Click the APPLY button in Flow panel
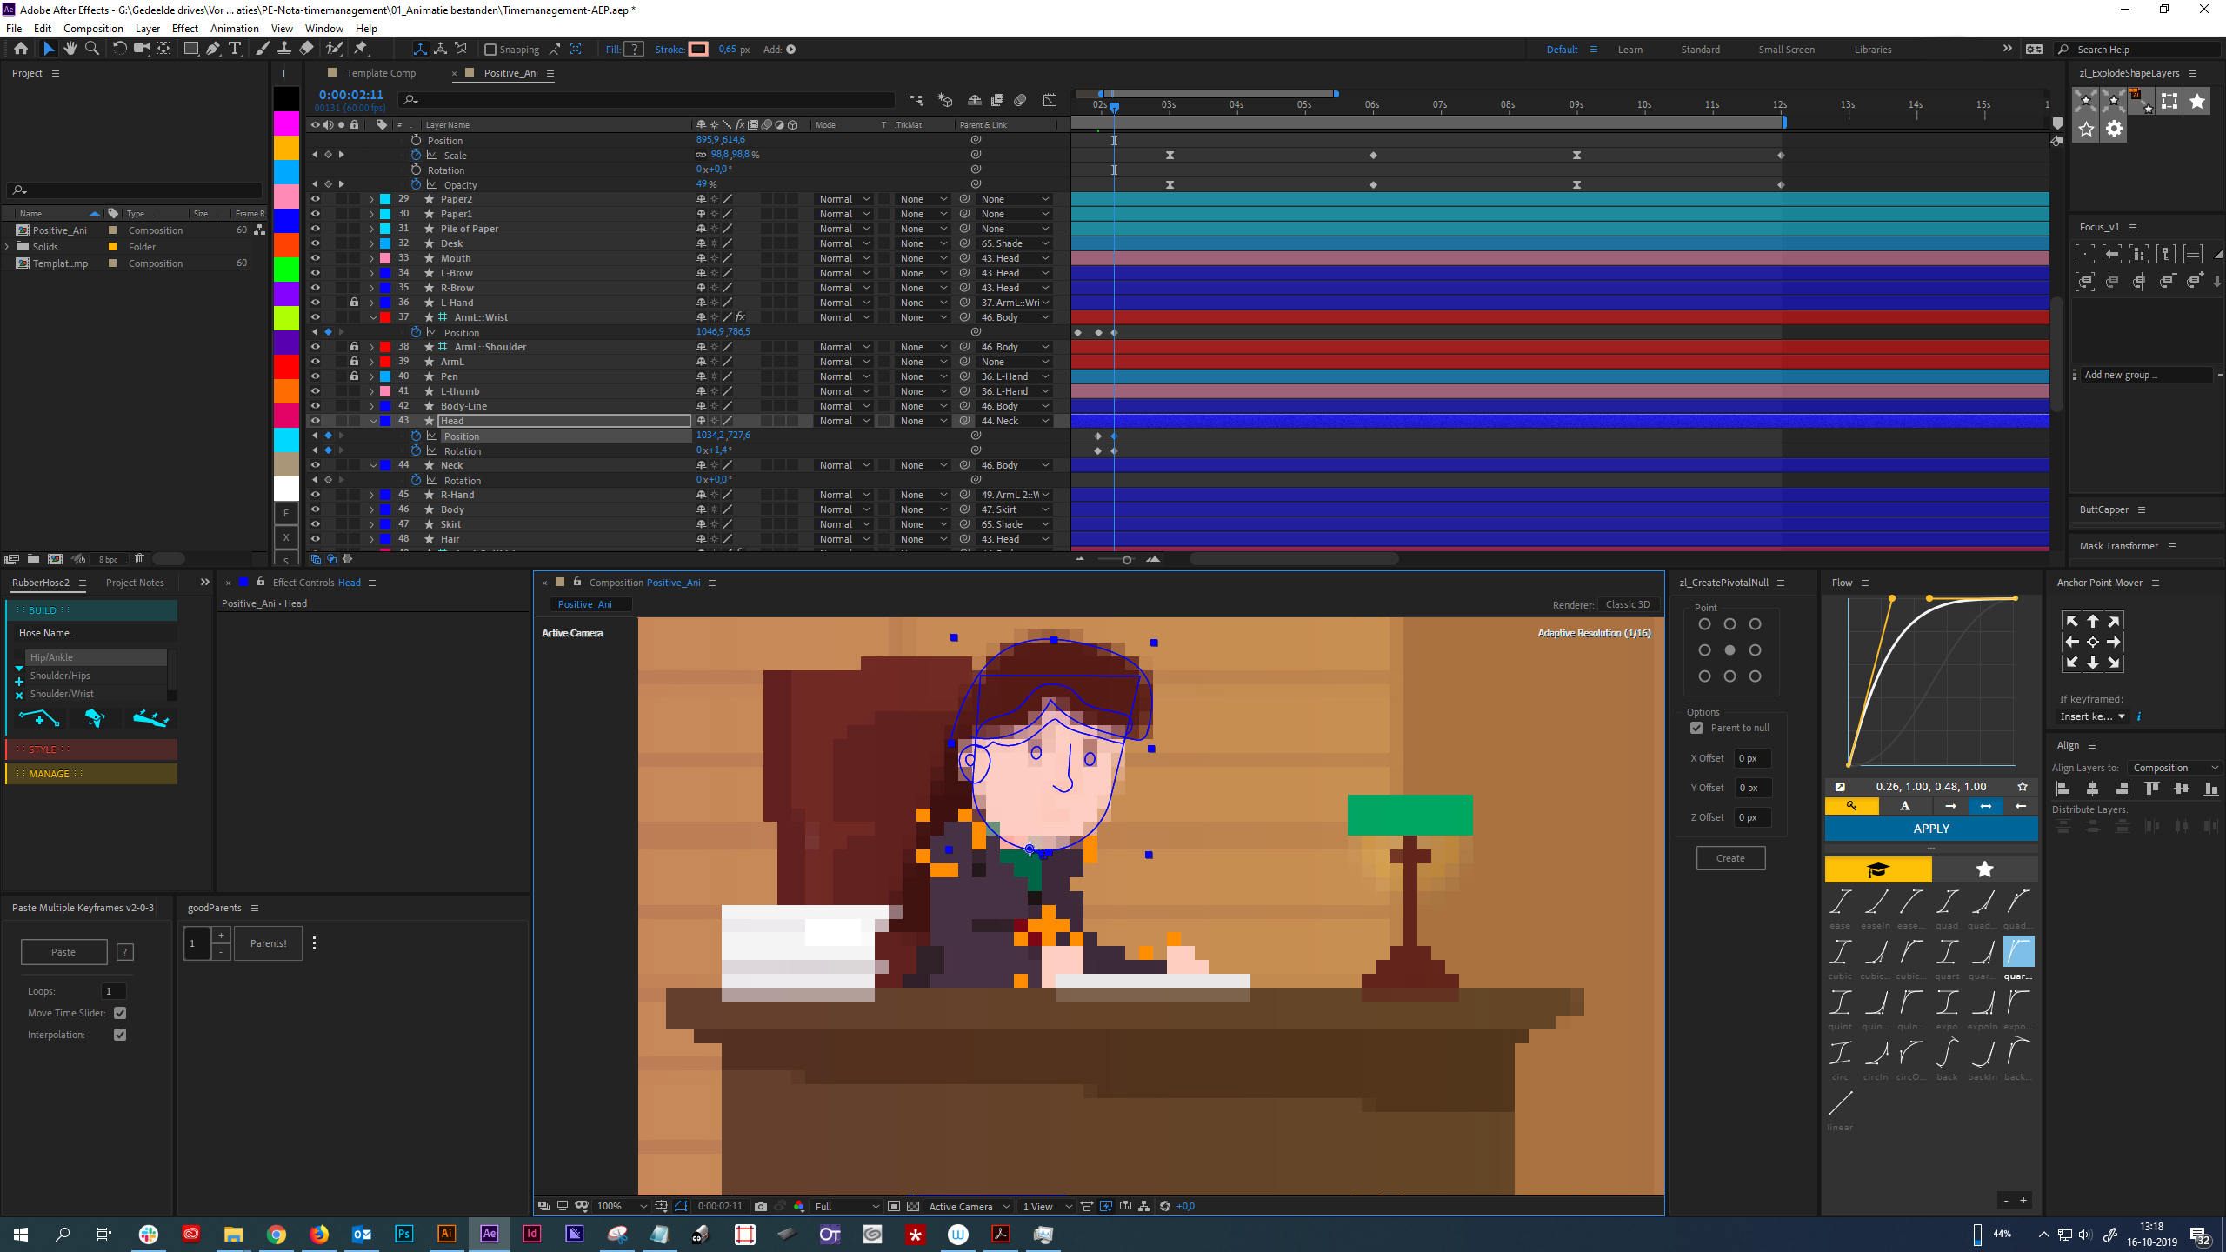2226x1252 pixels. (1930, 829)
